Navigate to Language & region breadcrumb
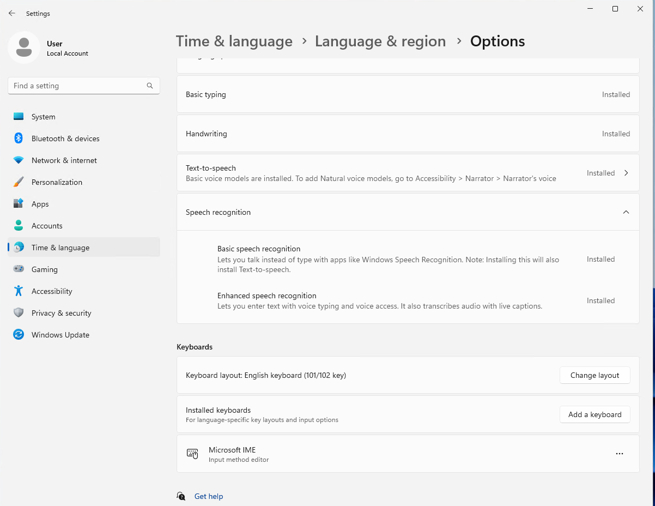Viewport: 655px width, 506px height. point(380,41)
